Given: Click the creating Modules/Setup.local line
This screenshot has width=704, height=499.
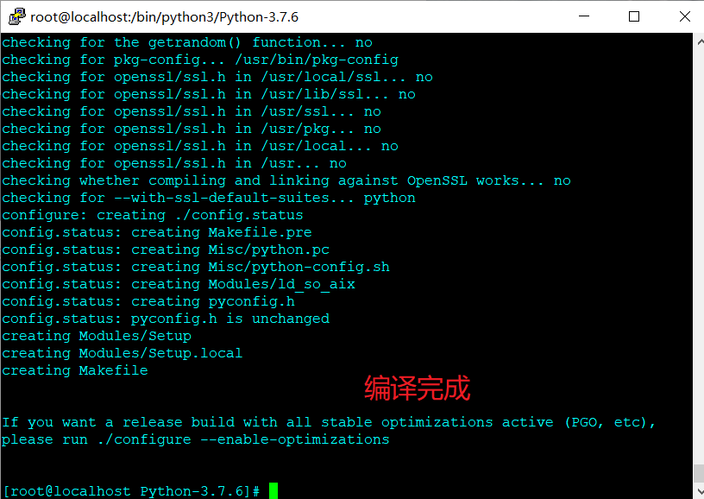Looking at the screenshot, I should (x=124, y=352).
